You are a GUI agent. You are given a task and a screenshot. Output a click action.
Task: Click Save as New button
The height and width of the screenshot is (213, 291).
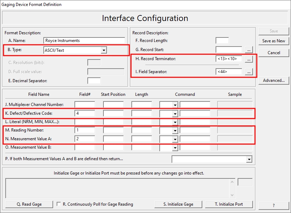[274, 41]
